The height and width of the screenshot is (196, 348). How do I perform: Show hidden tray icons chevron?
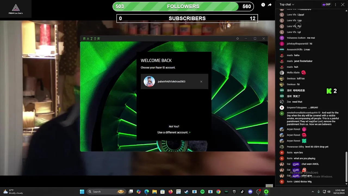pos(313,192)
